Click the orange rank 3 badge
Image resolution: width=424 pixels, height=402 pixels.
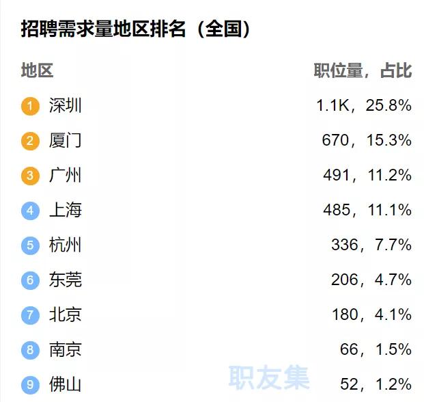click(30, 176)
